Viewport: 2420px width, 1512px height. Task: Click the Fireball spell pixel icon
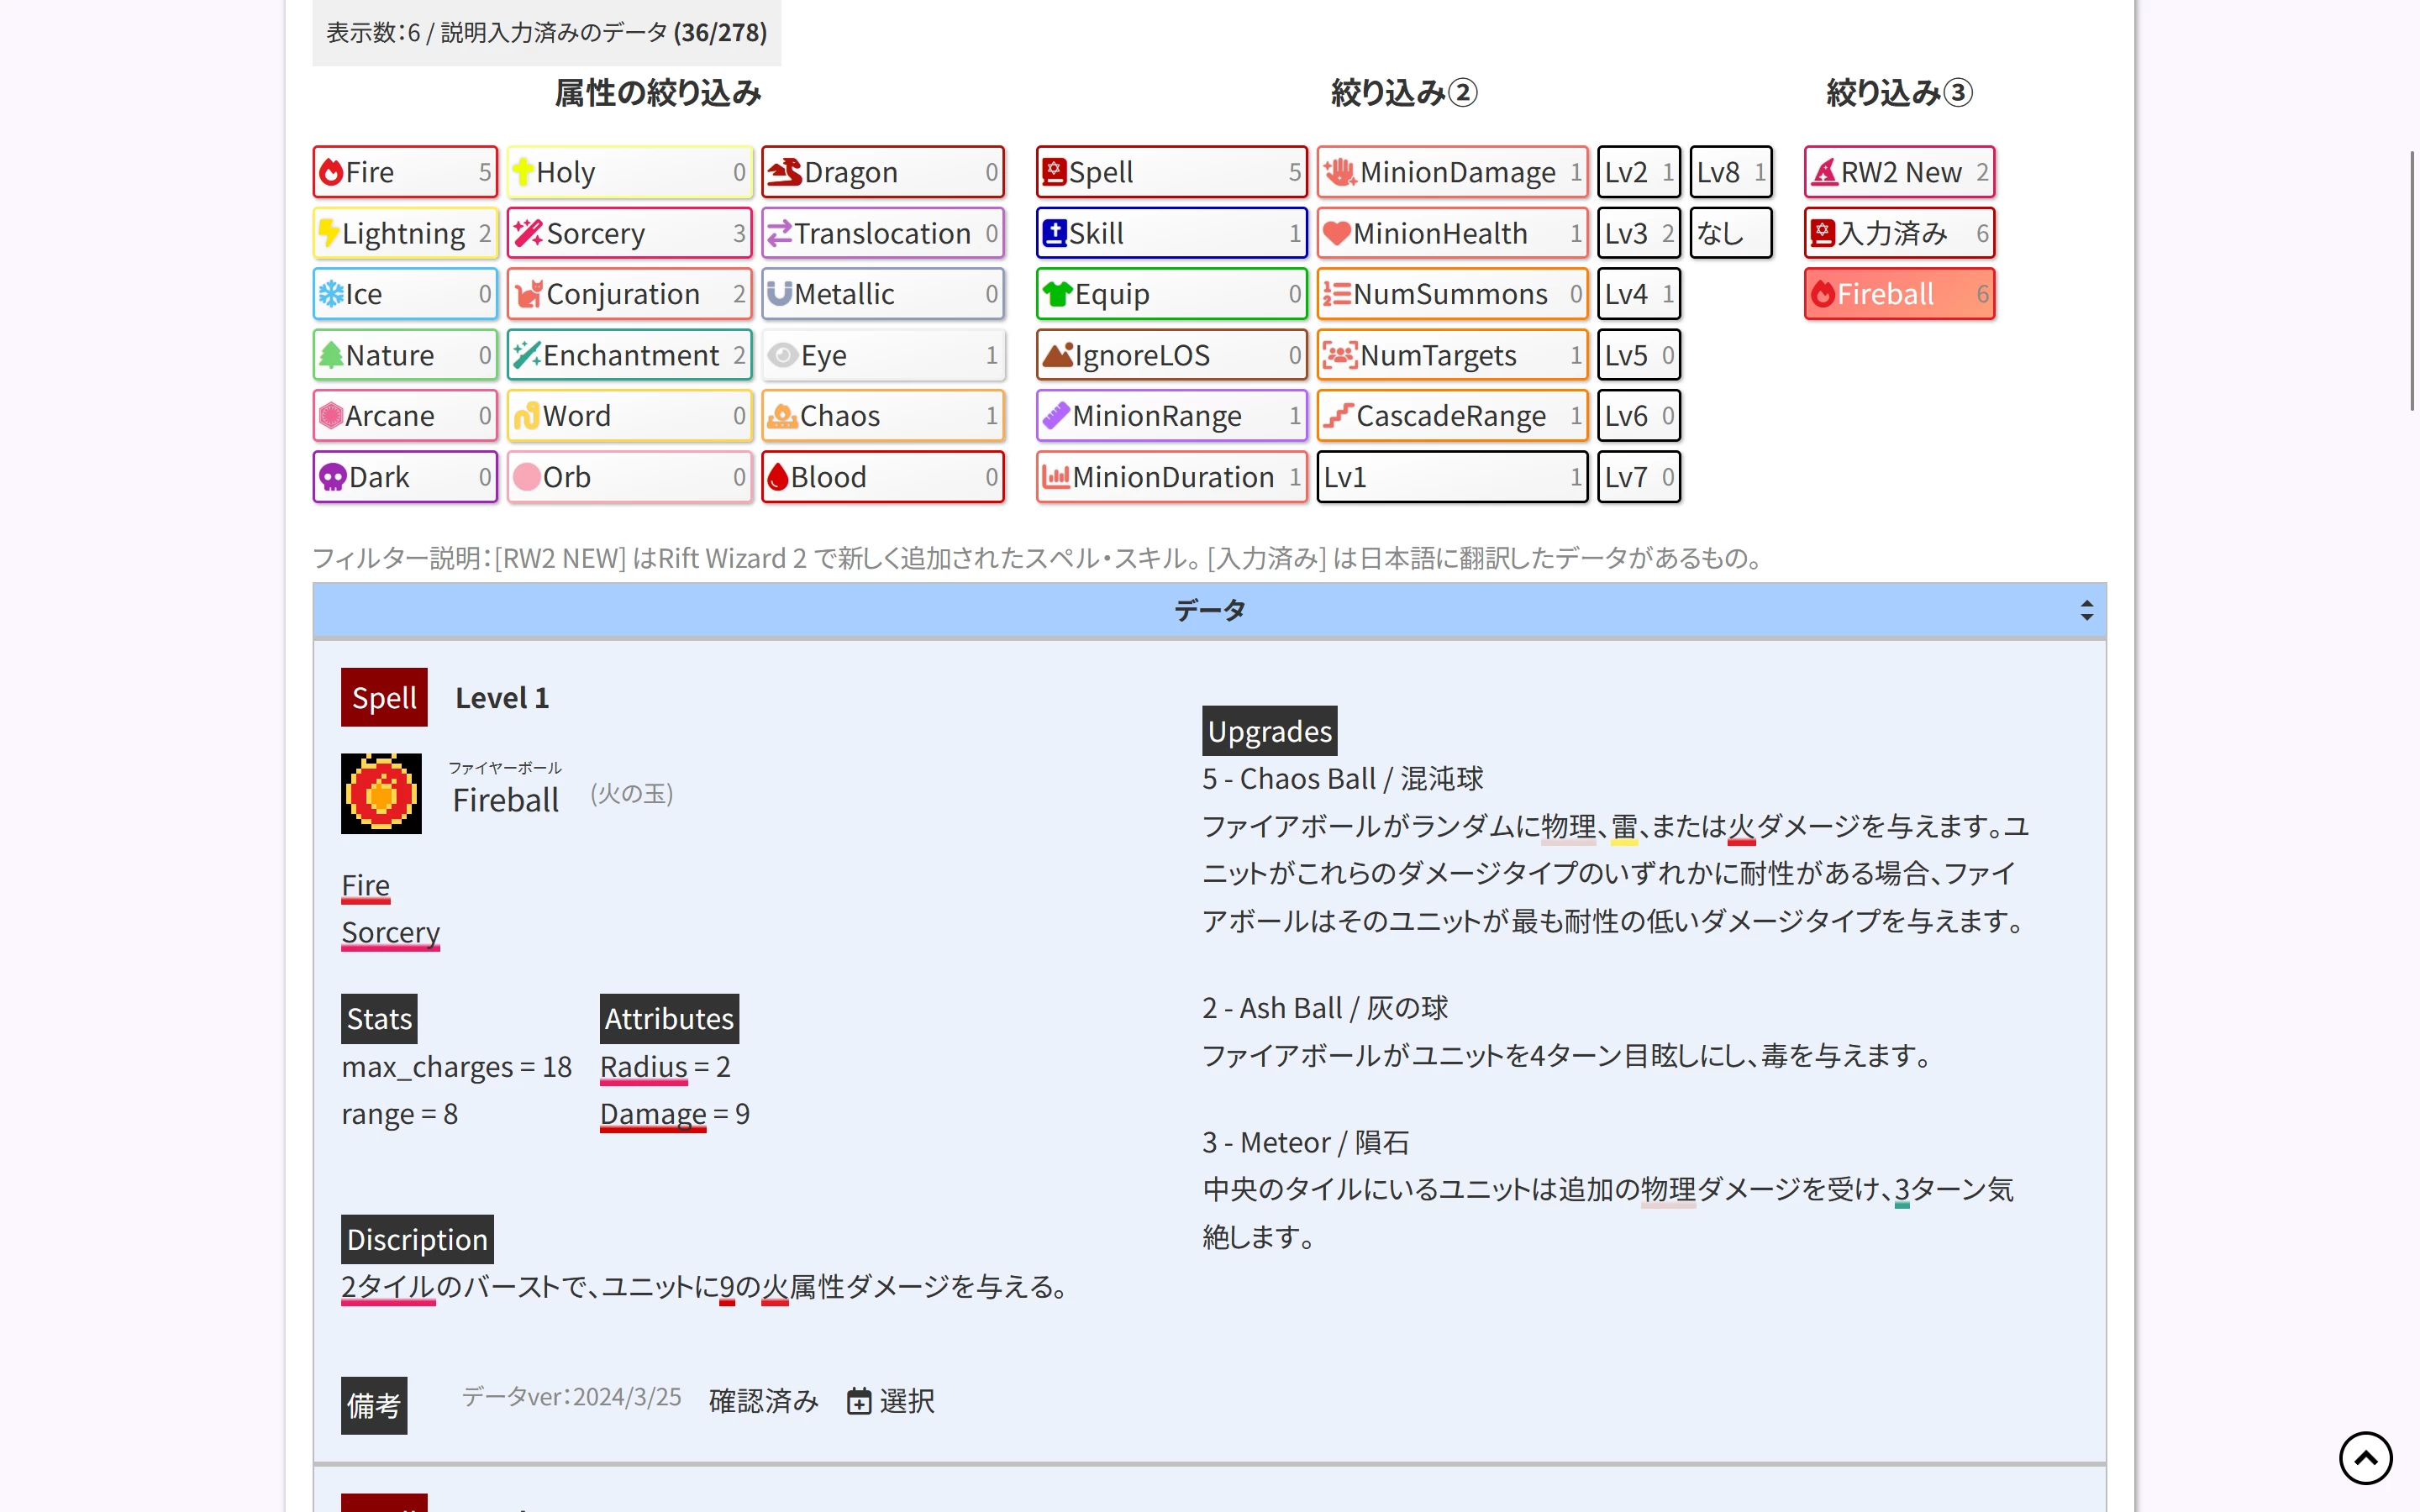[381, 793]
